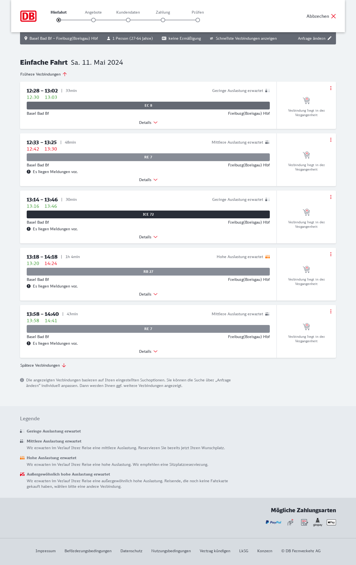Open three-dot menu for EC 8 connection
This screenshot has width=356, height=565.
[331, 88]
